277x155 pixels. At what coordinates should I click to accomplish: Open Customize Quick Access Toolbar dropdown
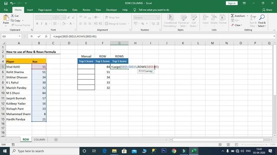[x=26, y=3]
